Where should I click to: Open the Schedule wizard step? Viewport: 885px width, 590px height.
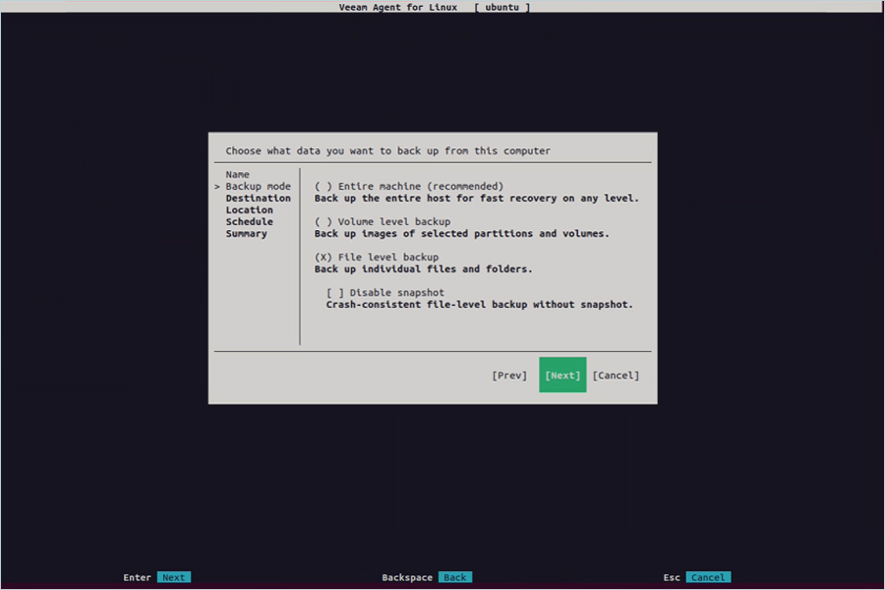pyautogui.click(x=249, y=222)
